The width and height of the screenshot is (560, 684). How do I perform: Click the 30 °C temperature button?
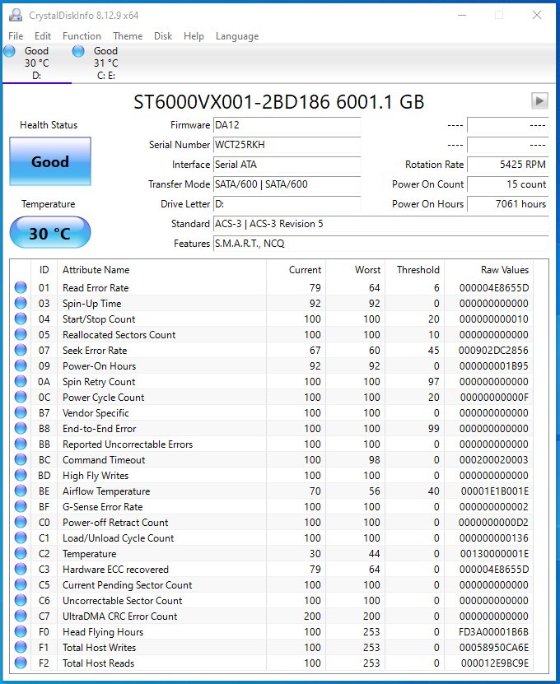coord(50,233)
